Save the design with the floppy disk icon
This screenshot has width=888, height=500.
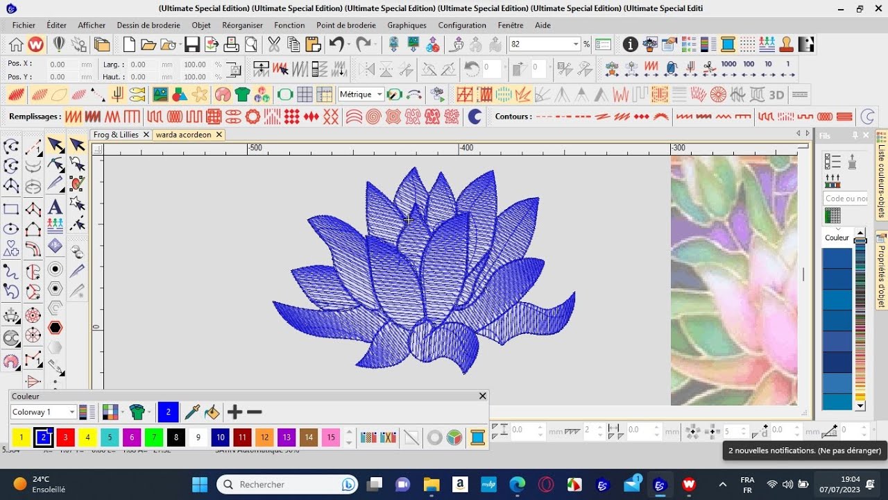pyautogui.click(x=192, y=45)
